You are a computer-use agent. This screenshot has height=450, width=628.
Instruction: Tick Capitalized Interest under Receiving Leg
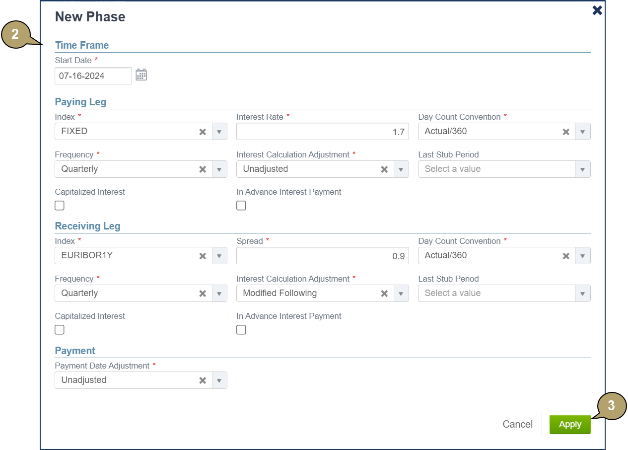(60, 330)
